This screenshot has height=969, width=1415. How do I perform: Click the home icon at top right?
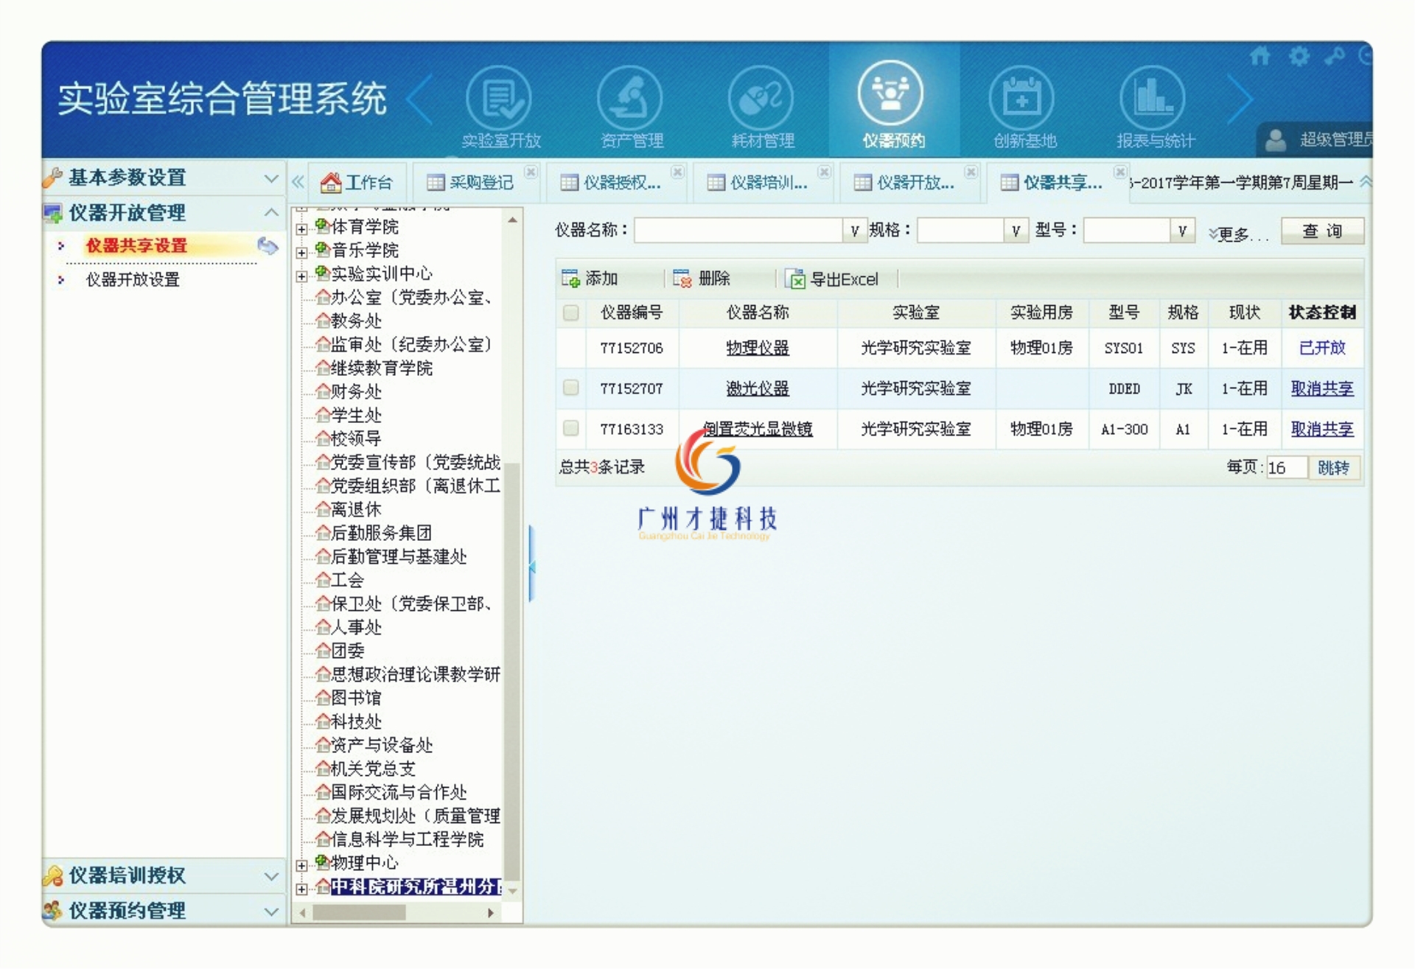tap(1260, 56)
